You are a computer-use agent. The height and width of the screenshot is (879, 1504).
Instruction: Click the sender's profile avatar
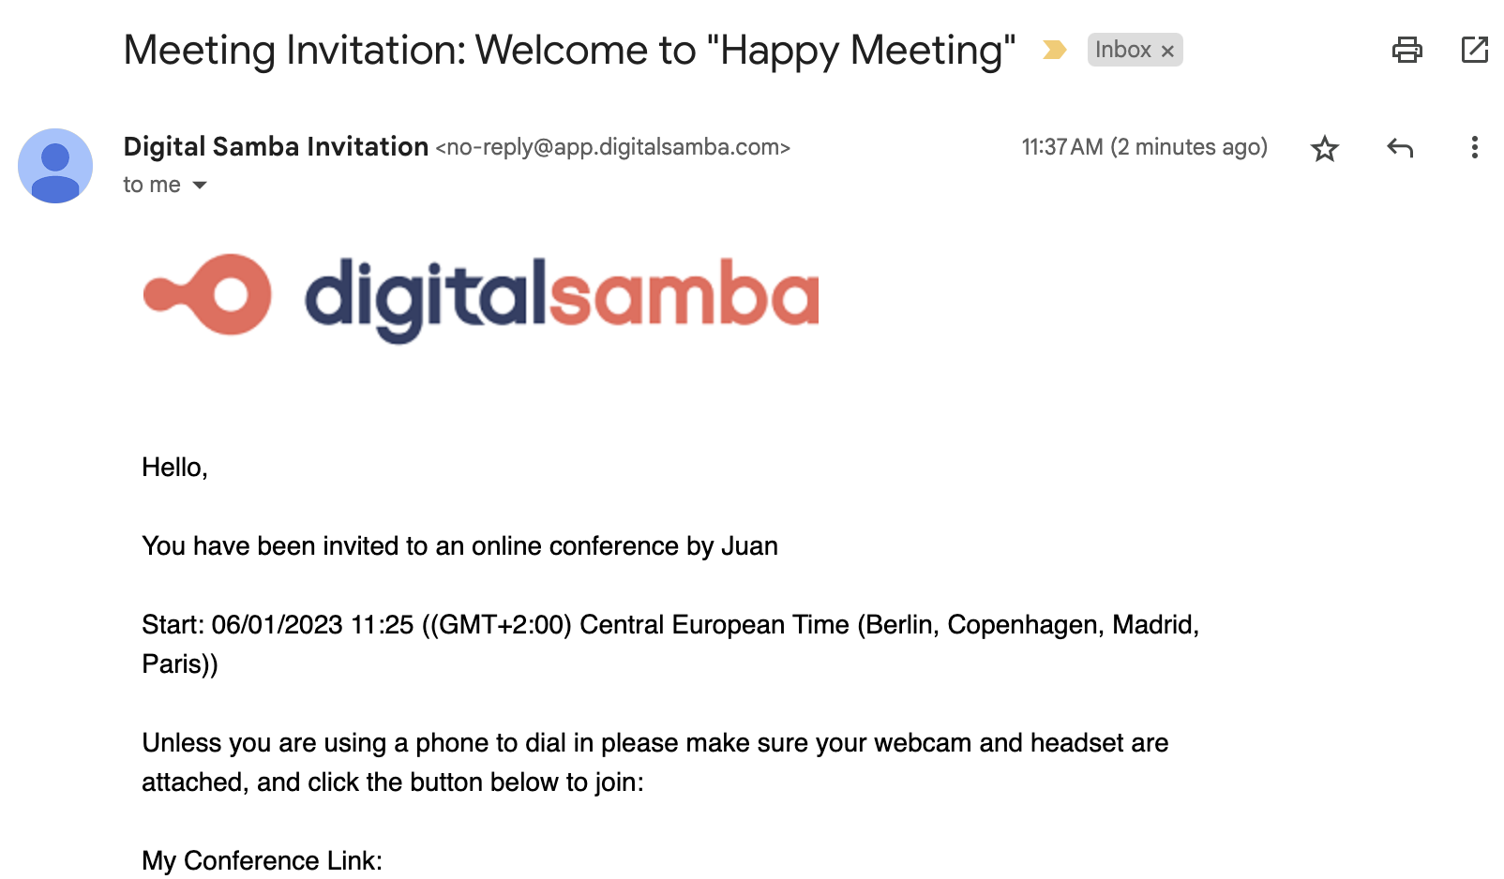(55, 166)
